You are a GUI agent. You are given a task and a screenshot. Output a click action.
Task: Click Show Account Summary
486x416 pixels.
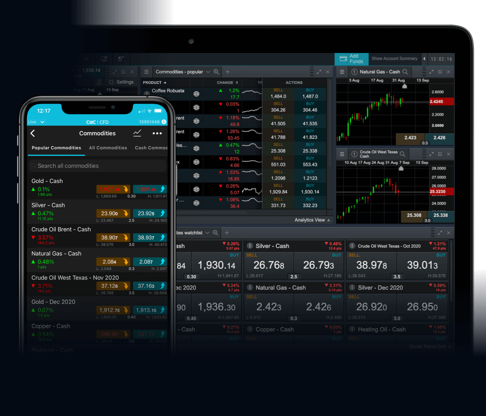click(395, 59)
